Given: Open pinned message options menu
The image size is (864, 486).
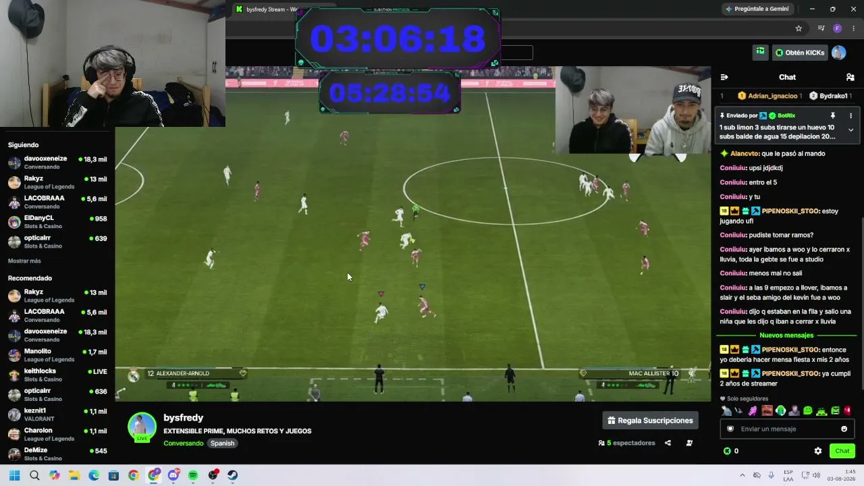Looking at the screenshot, I should pyautogui.click(x=850, y=115).
